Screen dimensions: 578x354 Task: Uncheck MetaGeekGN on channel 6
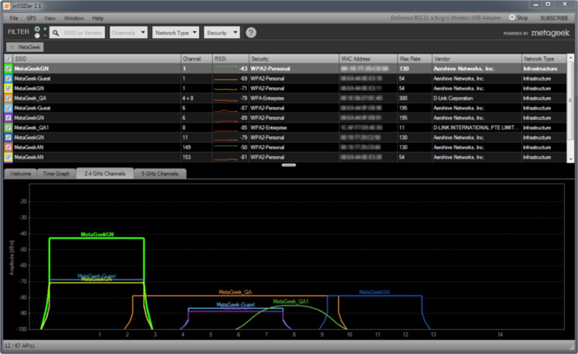click(x=8, y=118)
